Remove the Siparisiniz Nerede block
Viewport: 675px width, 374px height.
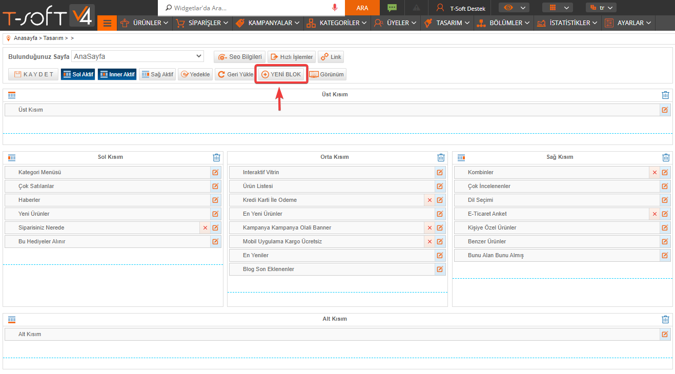tap(205, 228)
